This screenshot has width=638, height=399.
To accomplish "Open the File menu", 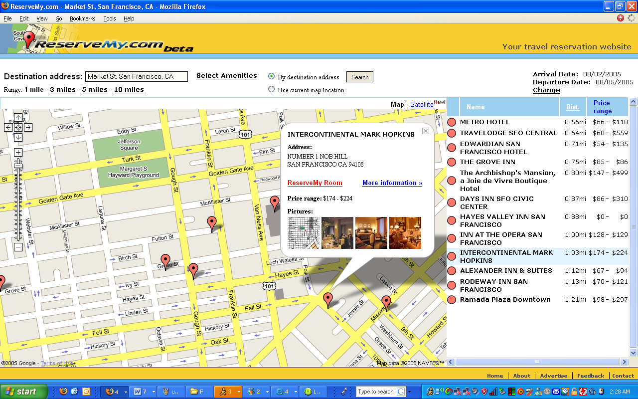I will (x=7, y=18).
